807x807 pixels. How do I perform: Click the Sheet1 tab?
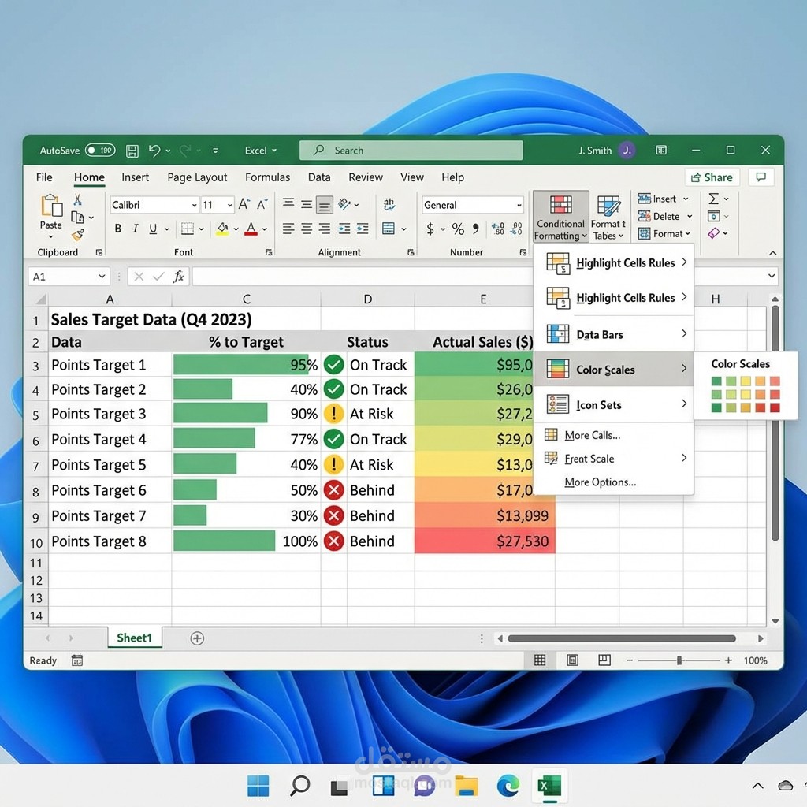[x=134, y=638]
